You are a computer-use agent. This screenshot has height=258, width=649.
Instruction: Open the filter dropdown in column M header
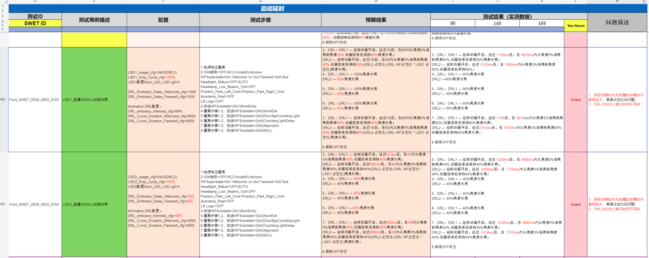pos(643,2)
